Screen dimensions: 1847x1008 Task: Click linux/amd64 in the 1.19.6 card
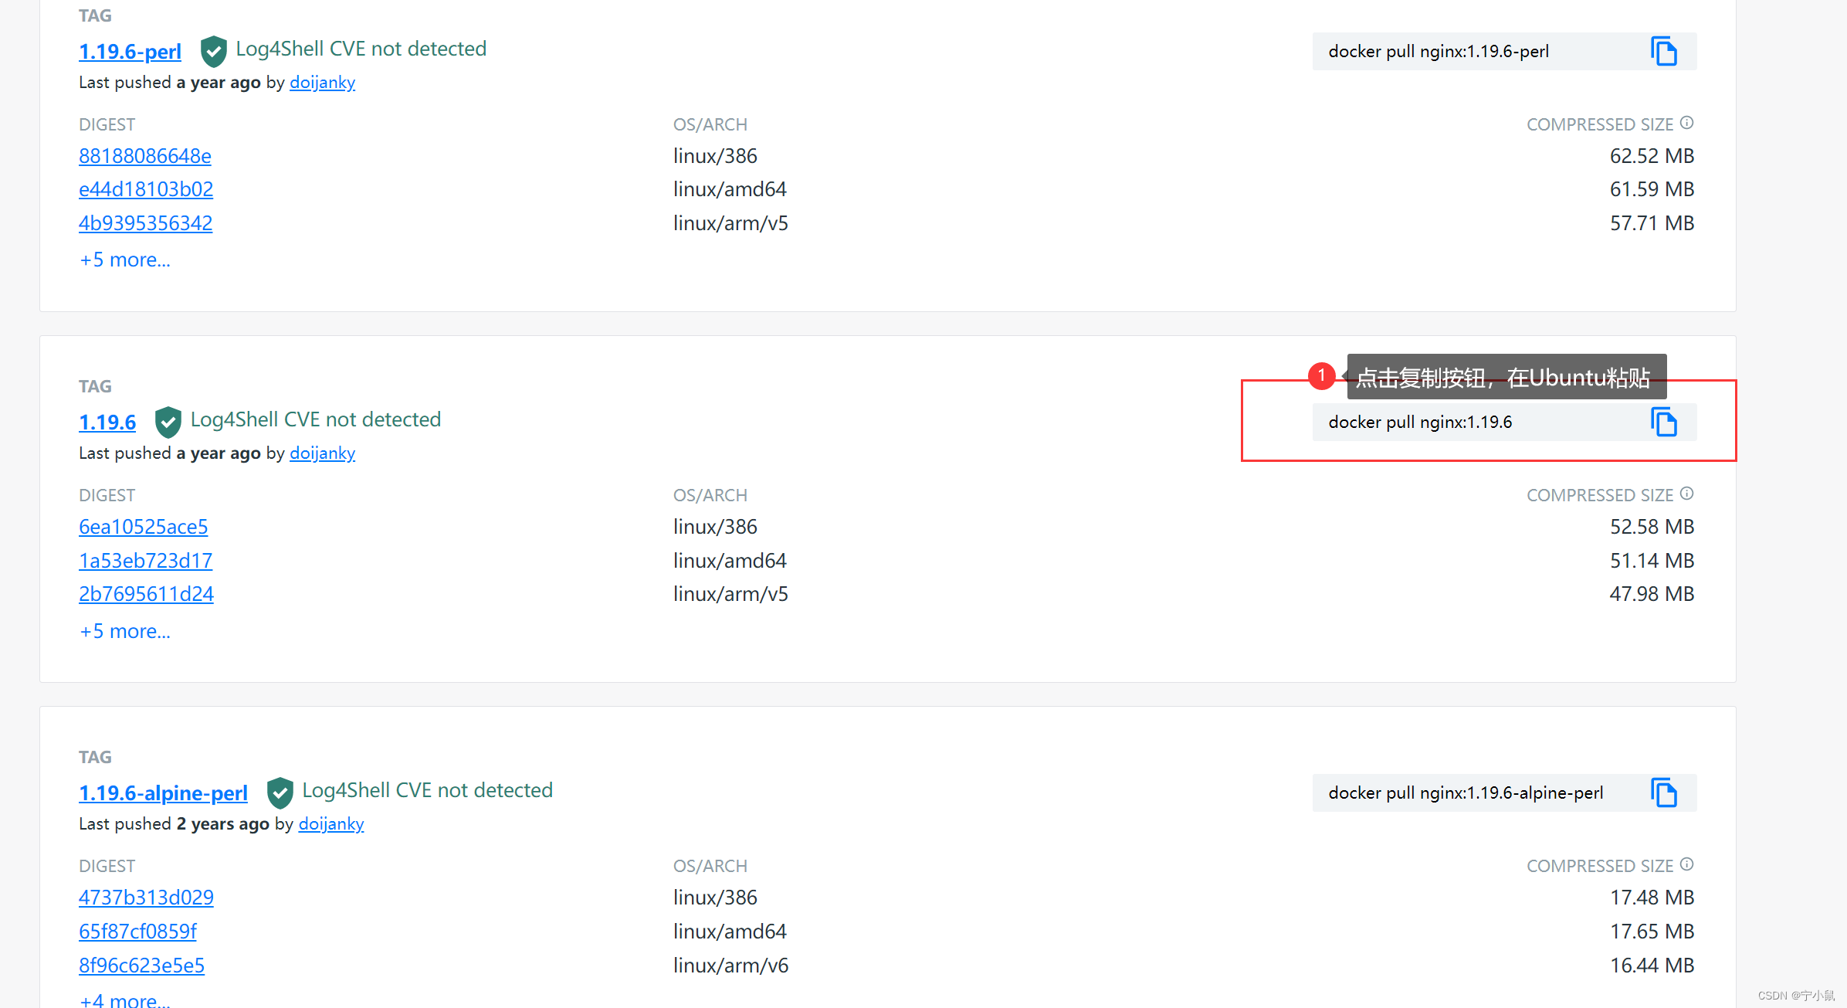[x=730, y=561]
